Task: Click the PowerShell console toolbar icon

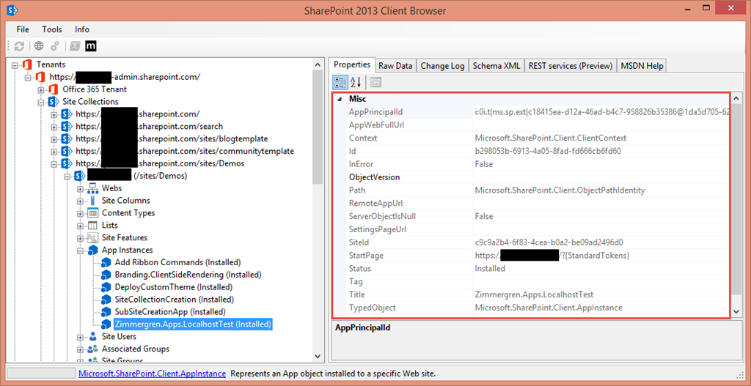Action: [x=75, y=46]
